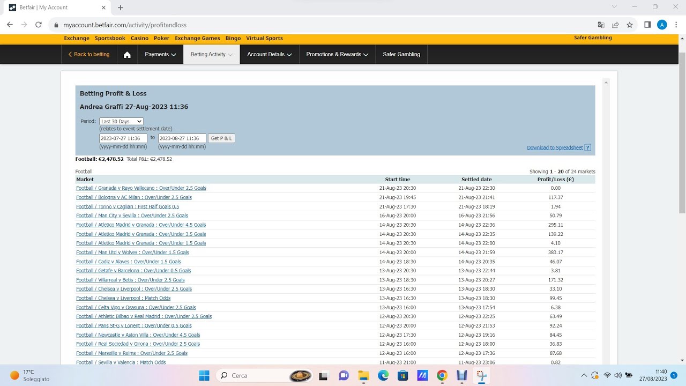Share this page via address bar icon

coord(615,25)
